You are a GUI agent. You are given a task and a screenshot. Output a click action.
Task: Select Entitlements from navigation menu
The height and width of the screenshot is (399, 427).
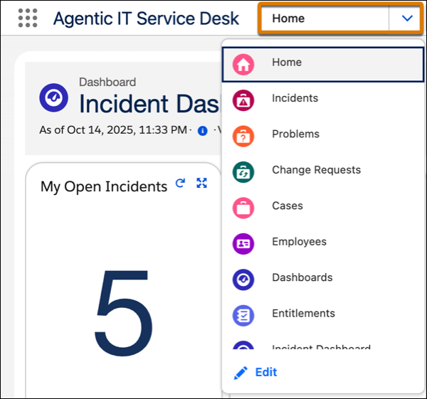coord(323,316)
